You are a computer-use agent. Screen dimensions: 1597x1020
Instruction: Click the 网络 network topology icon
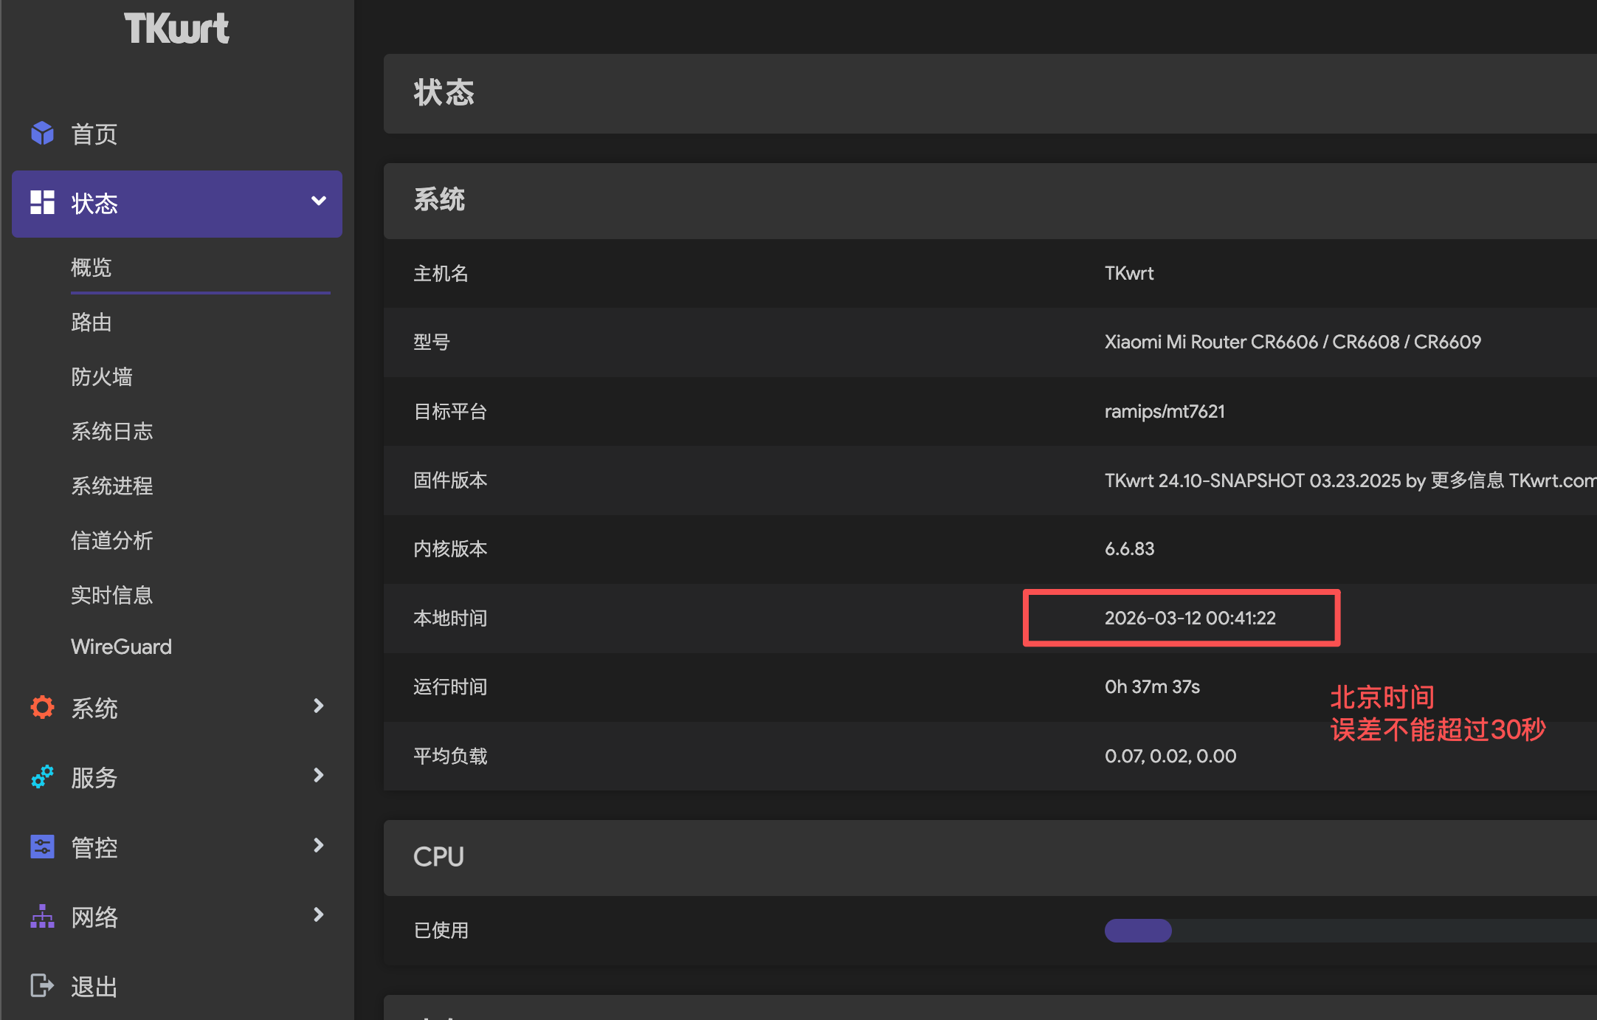[42, 916]
